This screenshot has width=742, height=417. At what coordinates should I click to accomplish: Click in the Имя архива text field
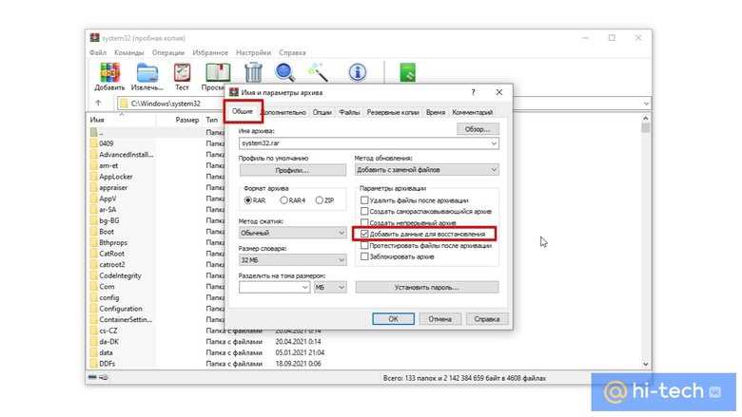(x=361, y=142)
